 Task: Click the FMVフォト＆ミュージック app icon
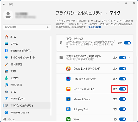pos(68,79)
